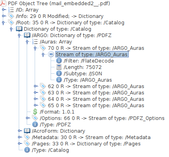Image resolution: width=169 pixels, height=157 pixels.
Task: Expand the /Pages: 33 0 R node
Action: tap(20, 143)
